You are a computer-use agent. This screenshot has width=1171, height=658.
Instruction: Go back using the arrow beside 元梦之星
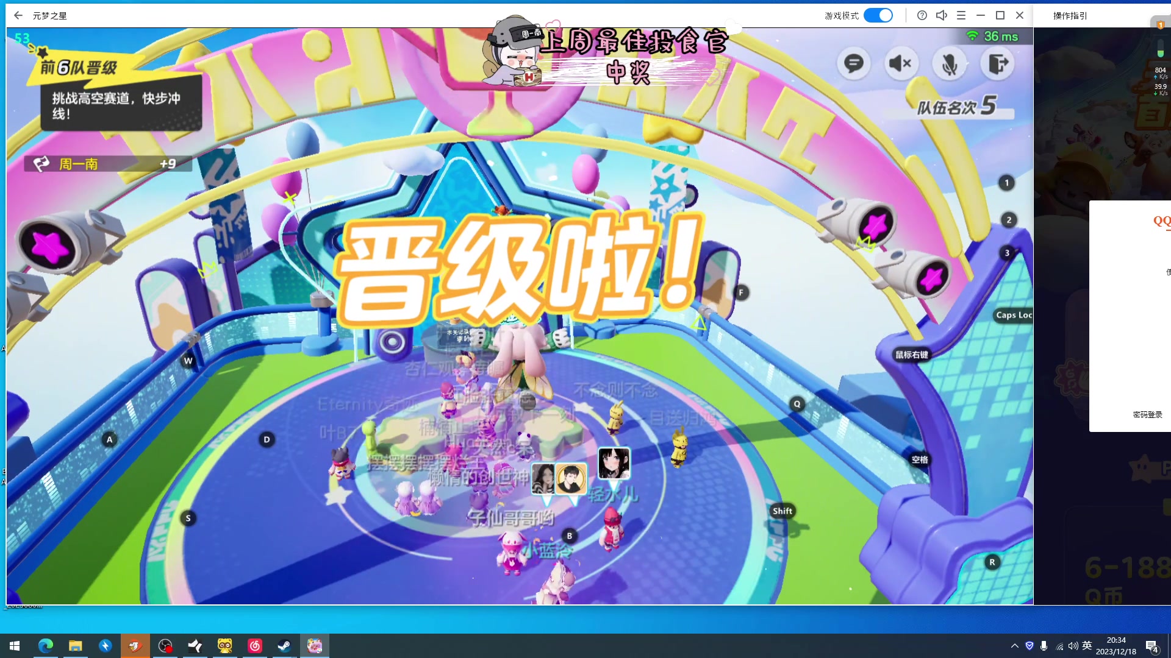[x=18, y=15]
